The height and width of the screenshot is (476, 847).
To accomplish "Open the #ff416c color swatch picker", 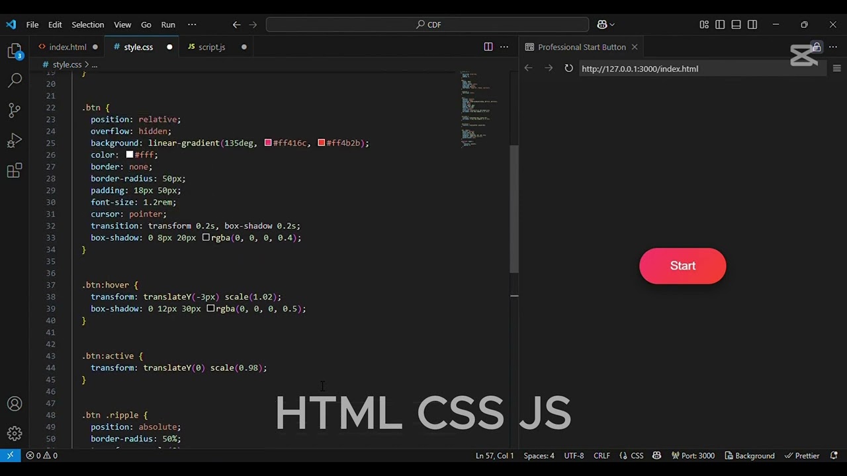I will [268, 143].
